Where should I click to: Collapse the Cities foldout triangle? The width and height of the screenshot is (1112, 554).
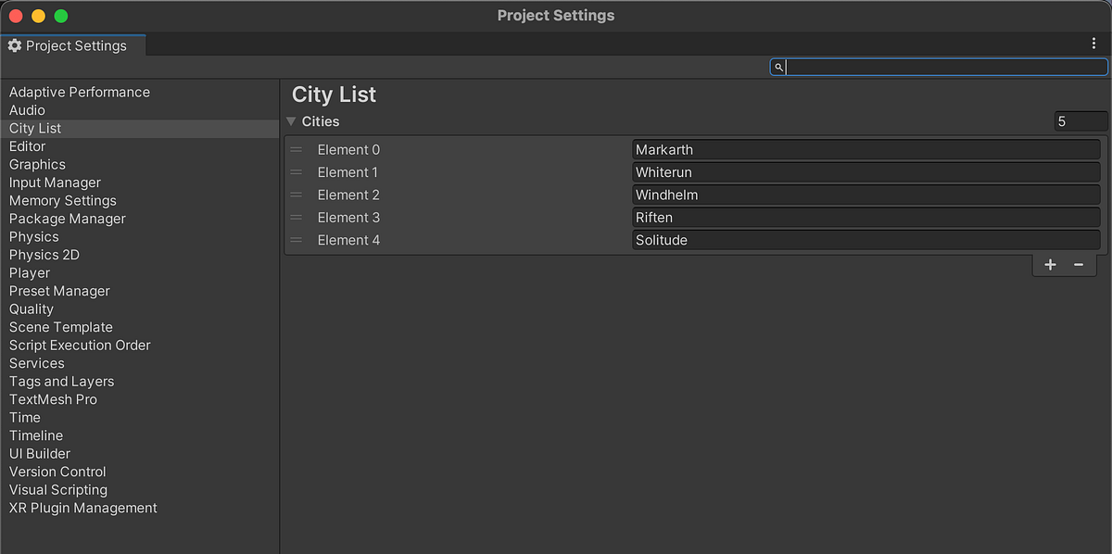pos(291,120)
